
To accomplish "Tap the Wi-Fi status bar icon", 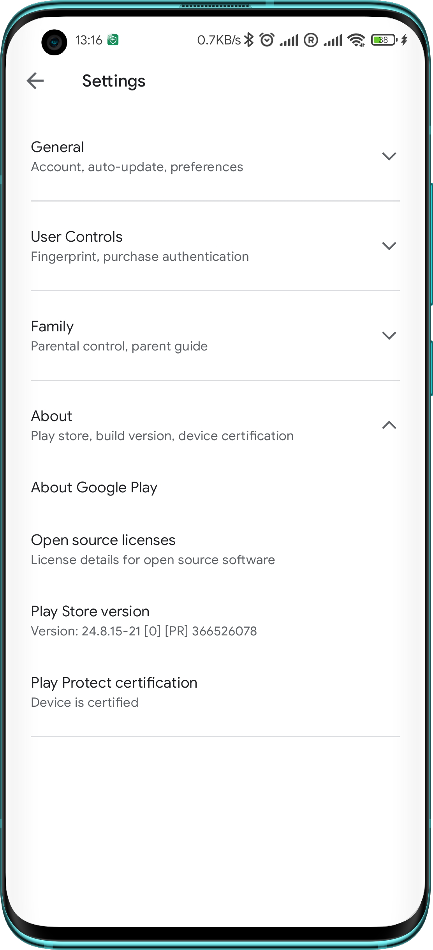I will coord(356,40).
